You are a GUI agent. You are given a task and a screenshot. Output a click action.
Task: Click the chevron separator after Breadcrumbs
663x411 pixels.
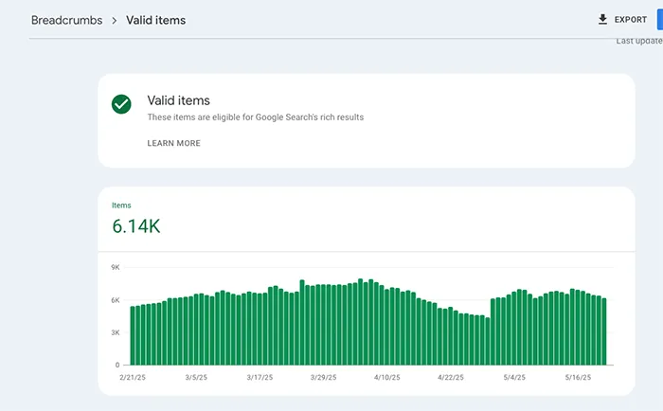coord(115,20)
